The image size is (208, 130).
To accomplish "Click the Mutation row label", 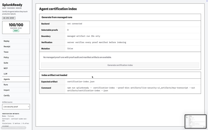I will click(x=45, y=49).
